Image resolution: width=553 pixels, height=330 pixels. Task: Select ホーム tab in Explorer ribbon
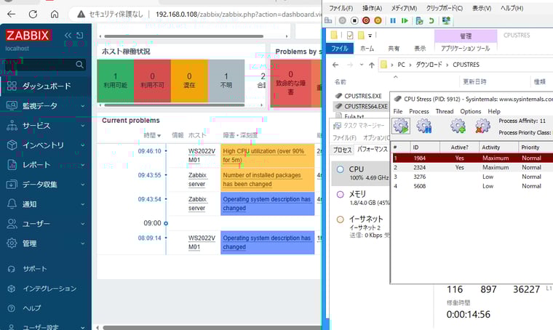[x=367, y=49]
